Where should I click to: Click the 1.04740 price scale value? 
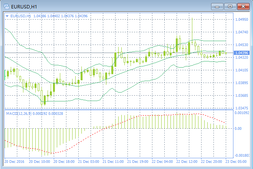(241, 32)
